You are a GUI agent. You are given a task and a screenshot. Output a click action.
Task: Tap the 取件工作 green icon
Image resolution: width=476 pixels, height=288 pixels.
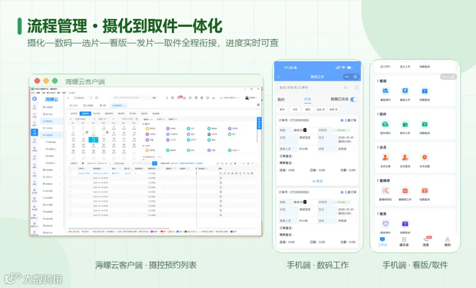(x=405, y=124)
